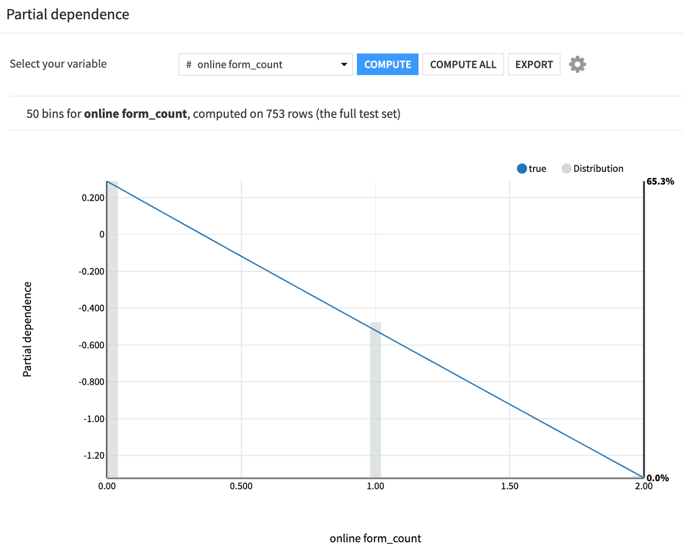Click the gray Distribution legend dot
This screenshot has height=554, width=683.
[566, 169]
